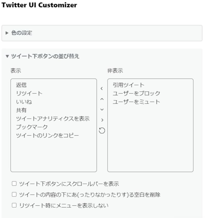This screenshot has height=218, width=205.
Task: Enable リツイート時にメニューを表示しない checkbox
Action: tap(15, 205)
